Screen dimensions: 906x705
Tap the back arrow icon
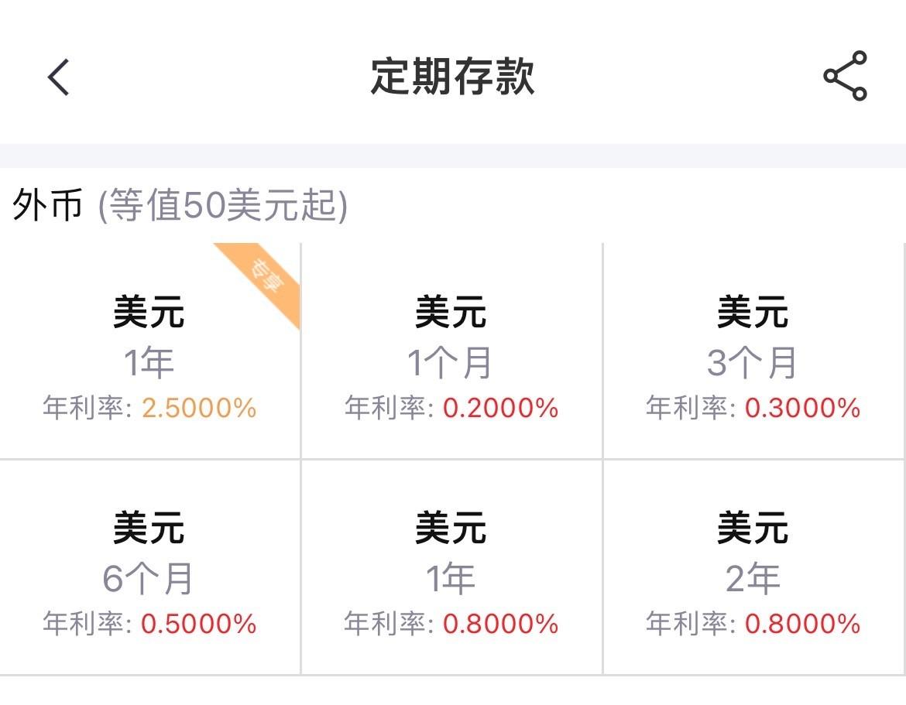[56, 77]
